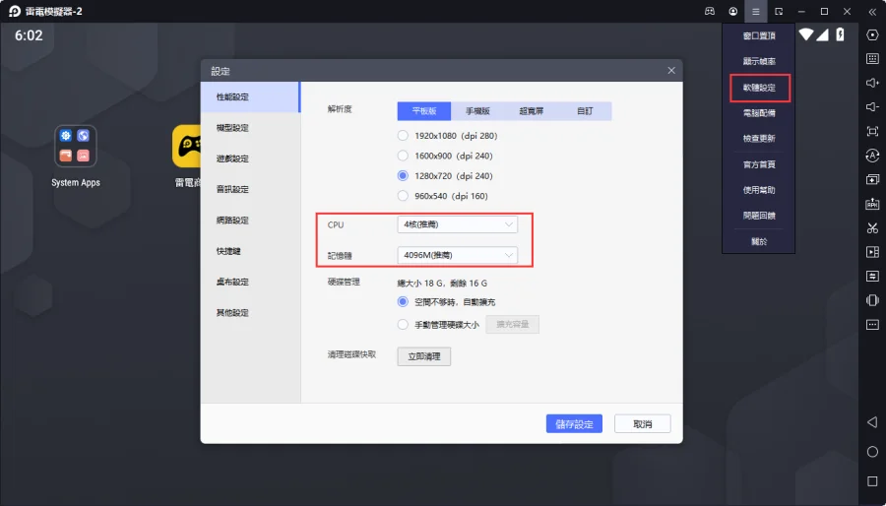The height and width of the screenshot is (506, 886).
Task: Choose 檢查更新 from the dropdown menu
Action: click(759, 139)
